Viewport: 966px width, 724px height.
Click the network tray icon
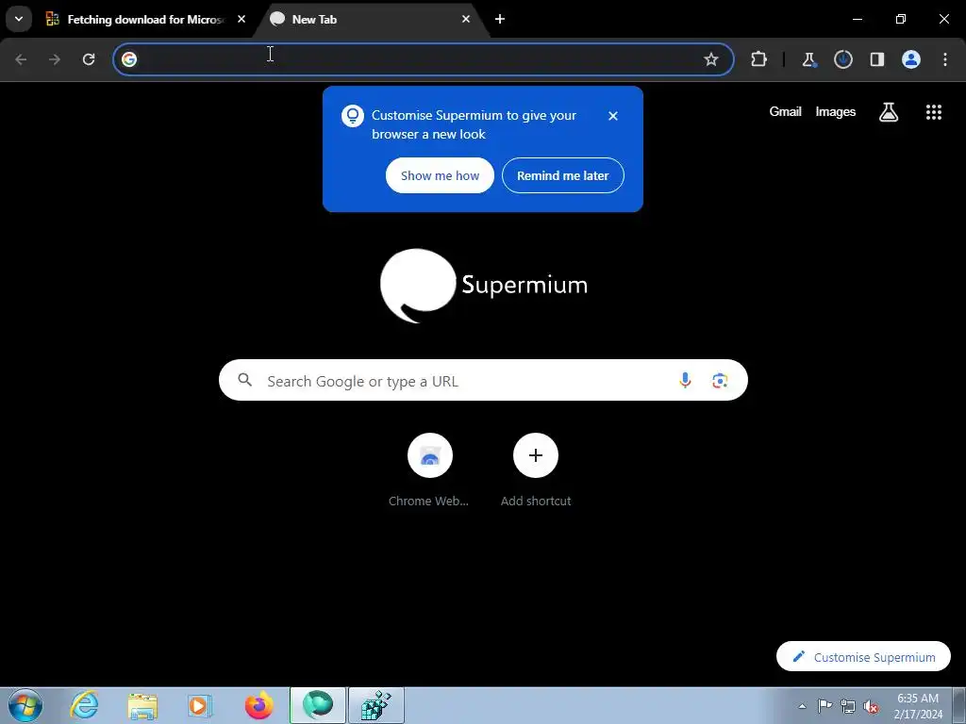coord(848,706)
